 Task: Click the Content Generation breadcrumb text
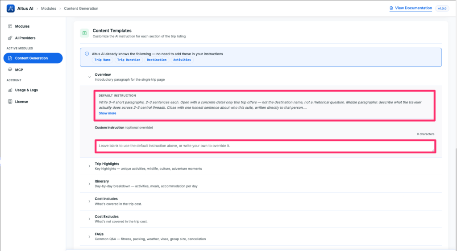(81, 8)
